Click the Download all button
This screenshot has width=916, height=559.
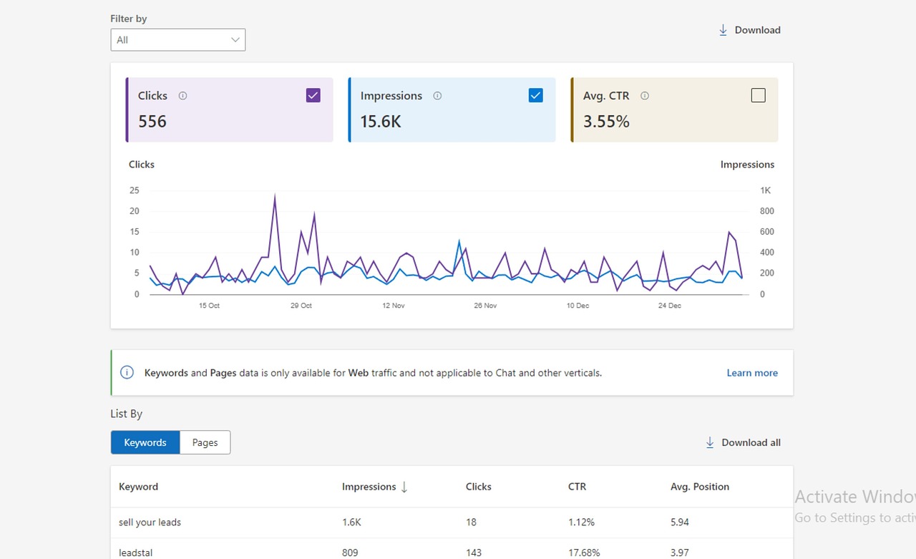point(743,442)
